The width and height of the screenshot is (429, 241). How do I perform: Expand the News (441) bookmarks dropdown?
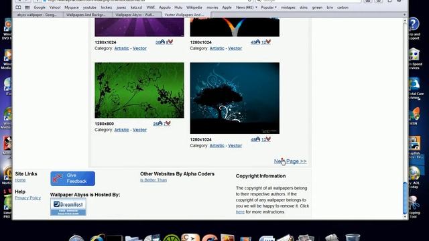(x=247, y=7)
